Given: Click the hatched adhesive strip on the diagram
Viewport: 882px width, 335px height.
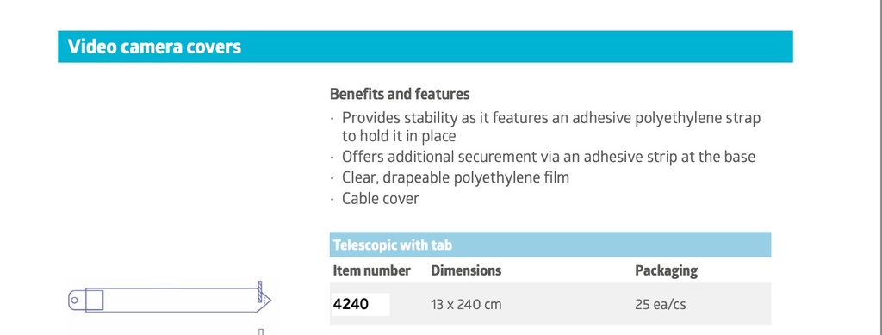Looking at the screenshot, I should 260,292.
